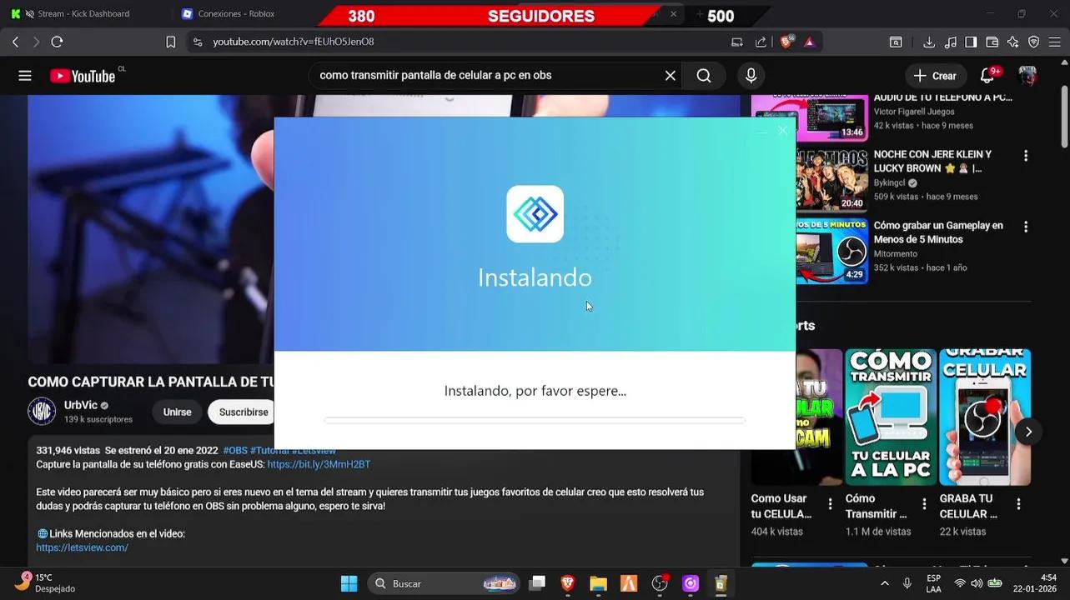The height and width of the screenshot is (600, 1070).
Task: Open the YouTube guide menu
Action: (24, 75)
